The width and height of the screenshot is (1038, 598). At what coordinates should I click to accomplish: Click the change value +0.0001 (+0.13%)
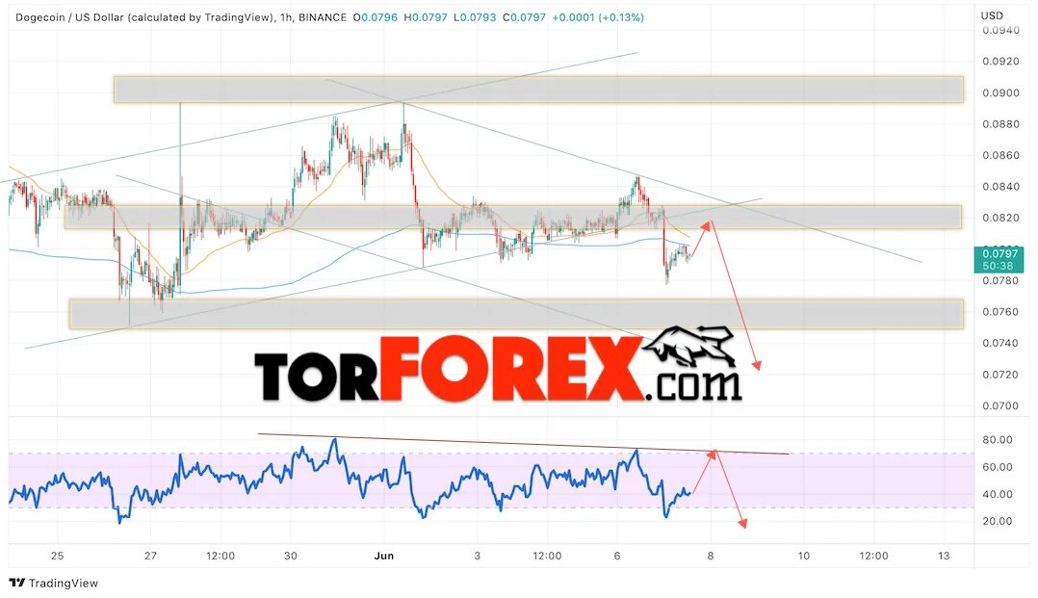(599, 17)
